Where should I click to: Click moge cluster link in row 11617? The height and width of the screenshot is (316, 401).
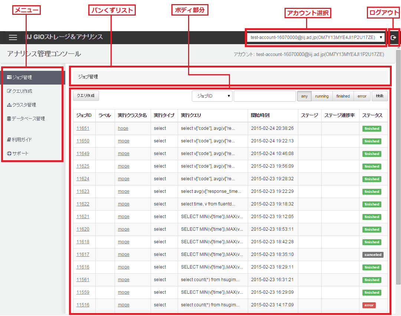point(124,254)
